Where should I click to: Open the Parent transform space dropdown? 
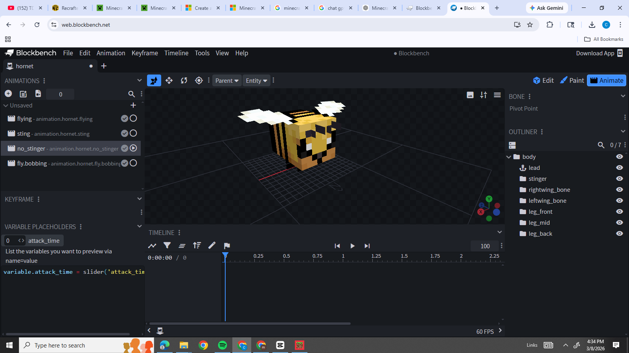[x=227, y=80]
